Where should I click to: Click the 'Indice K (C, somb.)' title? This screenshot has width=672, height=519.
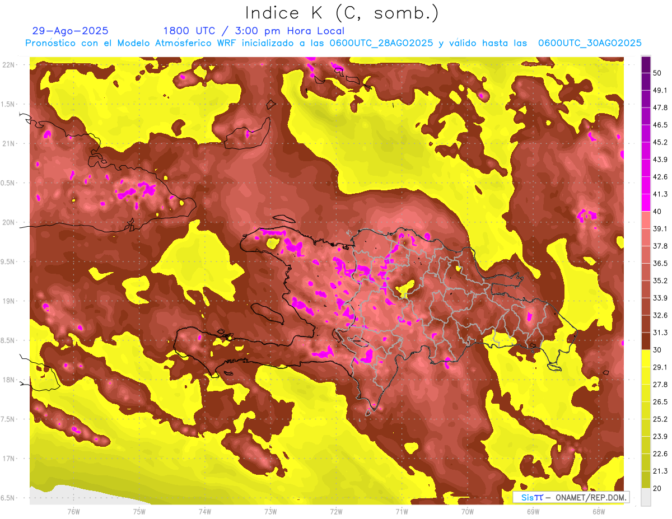coord(342,13)
